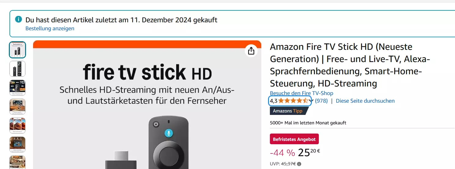Click the Befristetes Angebot badge

(x=294, y=139)
